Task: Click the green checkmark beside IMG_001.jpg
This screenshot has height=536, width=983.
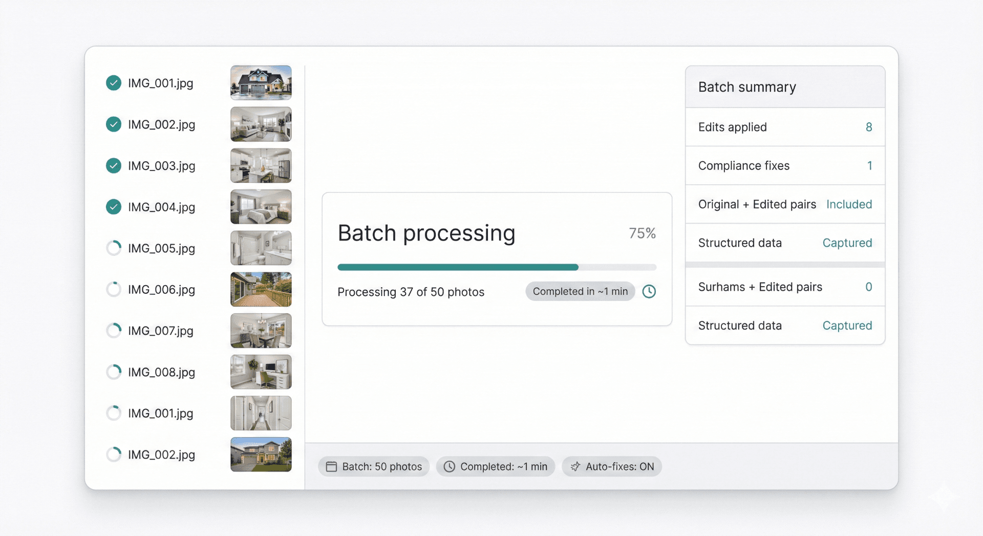Action: click(x=114, y=82)
